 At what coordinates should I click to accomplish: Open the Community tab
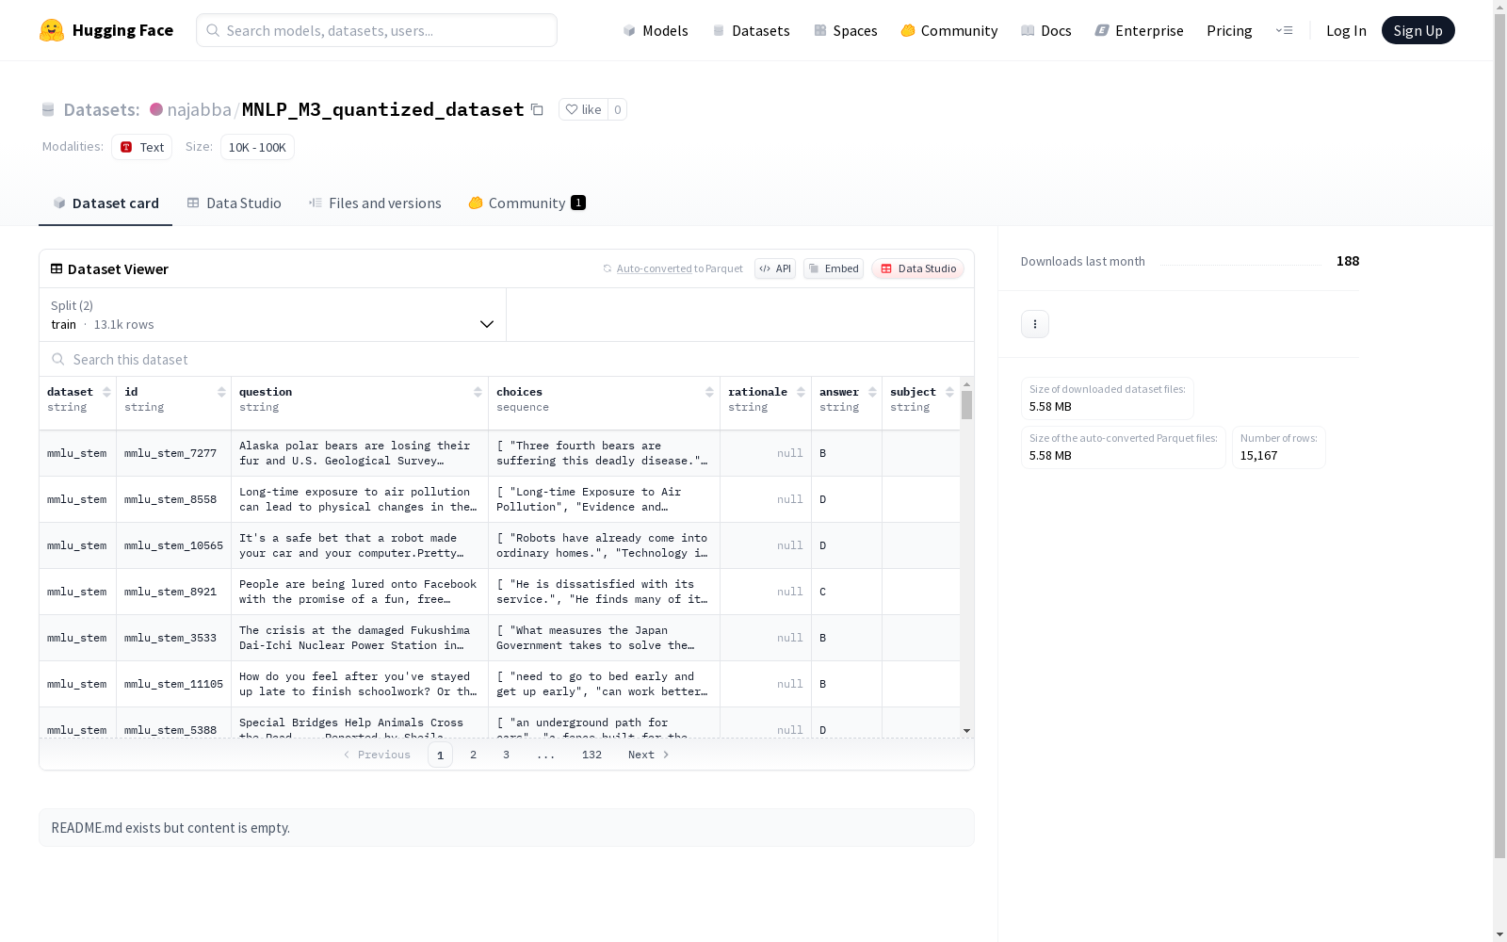coord(527,203)
